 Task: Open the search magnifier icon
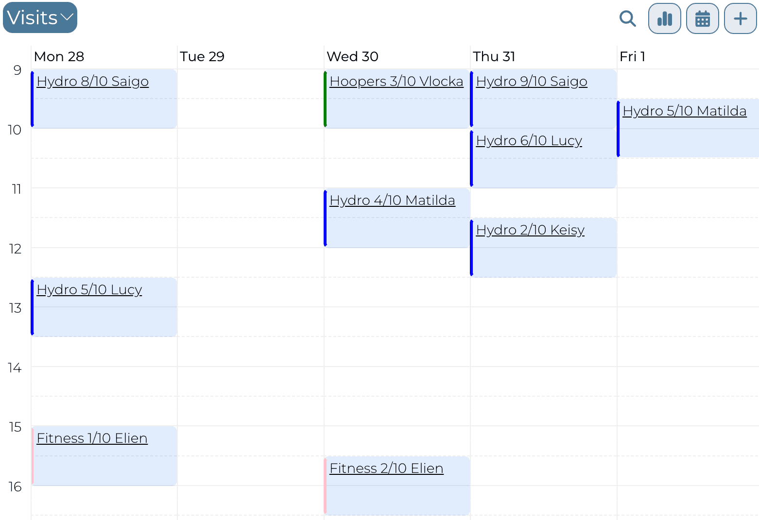click(627, 18)
